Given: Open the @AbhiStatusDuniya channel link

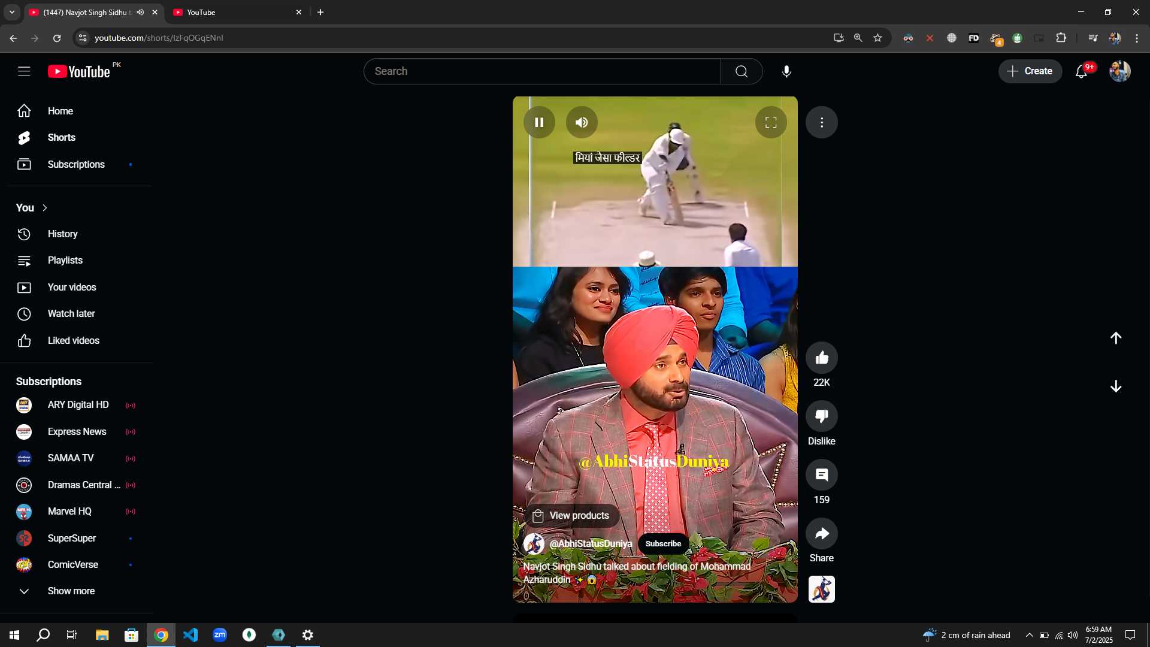Looking at the screenshot, I should 591,543.
